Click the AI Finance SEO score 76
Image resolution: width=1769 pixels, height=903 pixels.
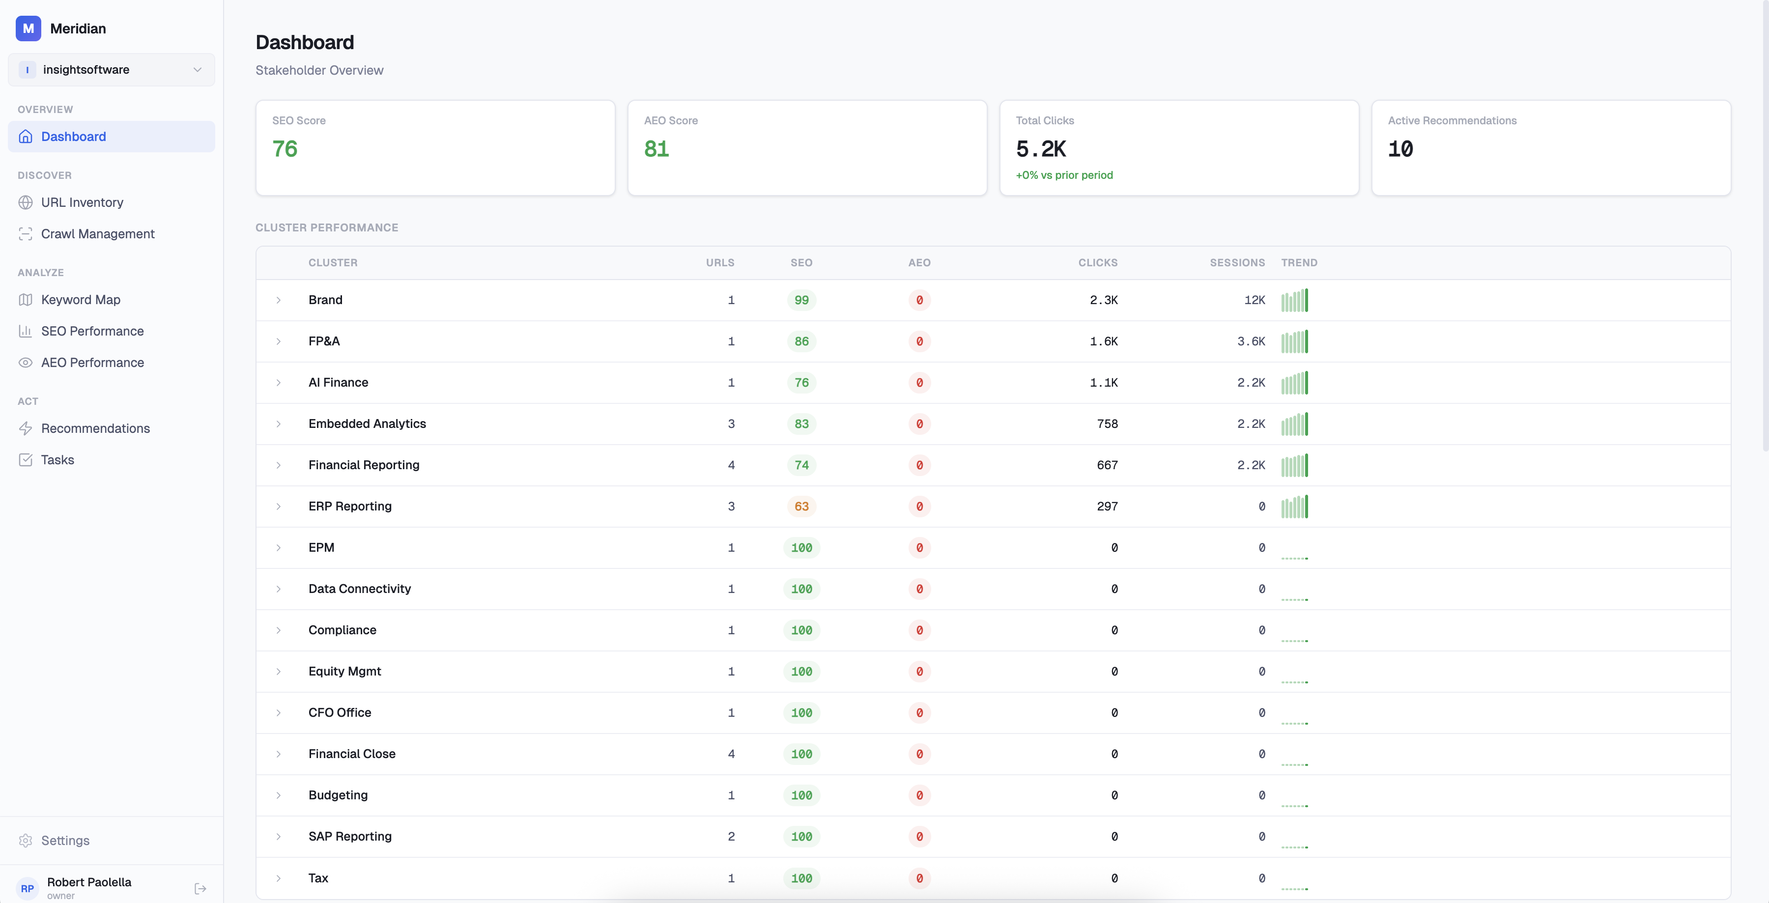[x=801, y=383]
